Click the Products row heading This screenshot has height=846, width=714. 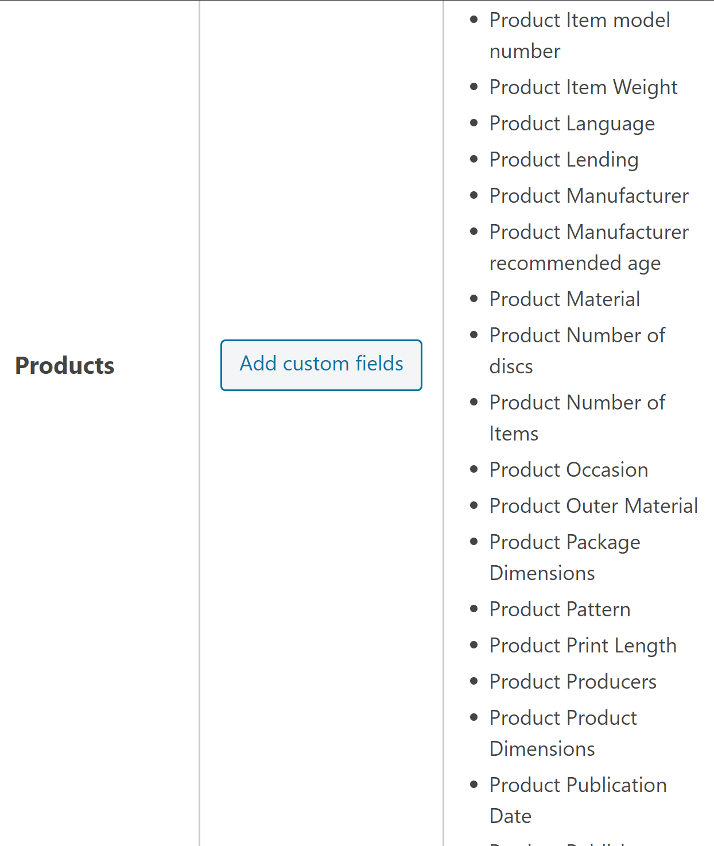(65, 366)
